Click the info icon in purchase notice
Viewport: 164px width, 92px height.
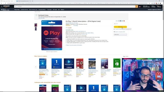coord(36,15)
